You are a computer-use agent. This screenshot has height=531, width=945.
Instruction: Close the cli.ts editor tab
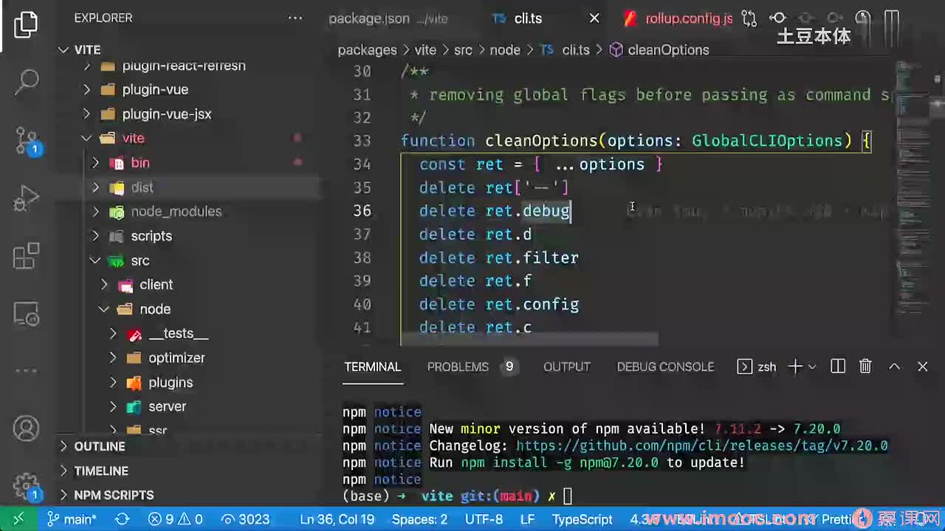pos(594,18)
